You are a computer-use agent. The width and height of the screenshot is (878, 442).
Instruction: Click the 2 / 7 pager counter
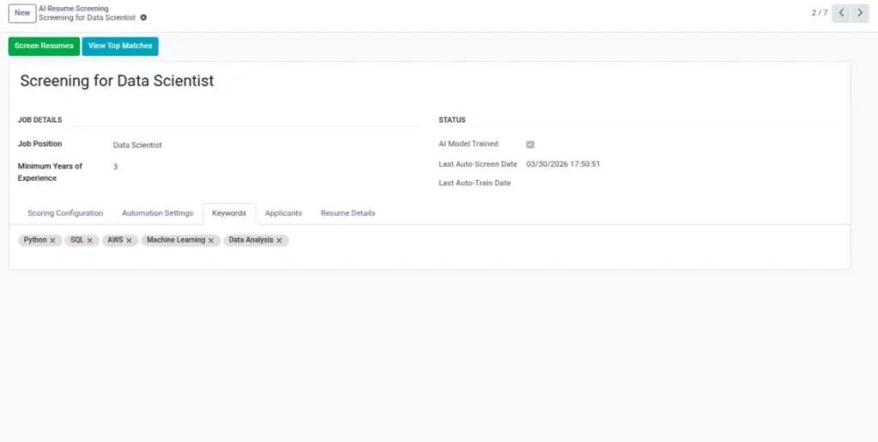[x=819, y=13]
